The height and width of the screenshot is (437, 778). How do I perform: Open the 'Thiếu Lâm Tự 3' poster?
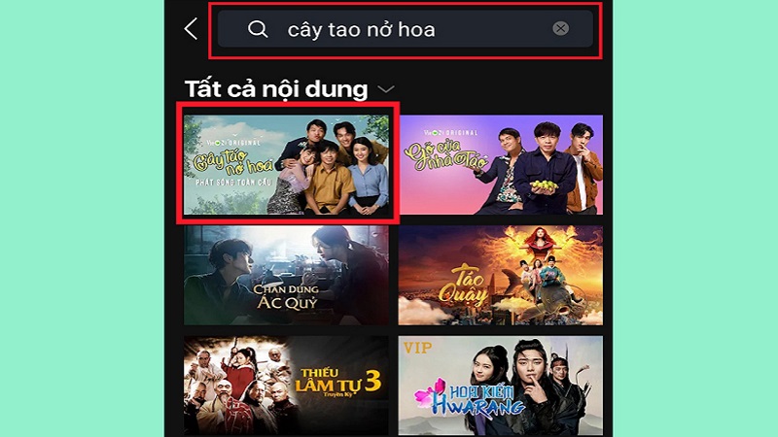tap(286, 386)
